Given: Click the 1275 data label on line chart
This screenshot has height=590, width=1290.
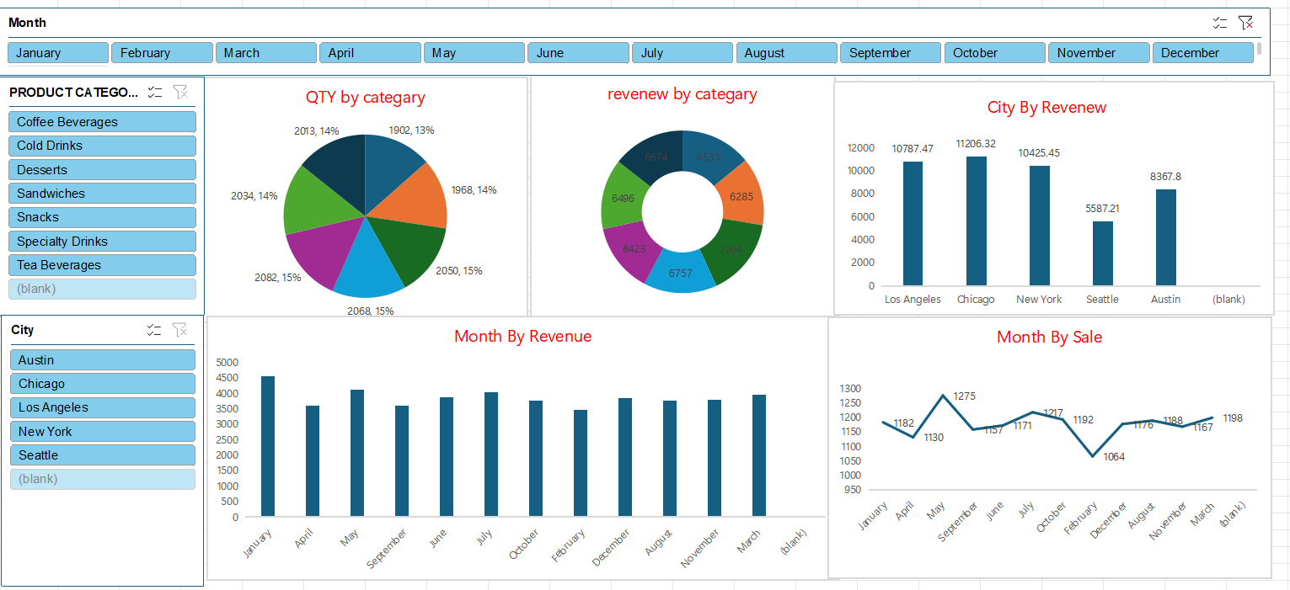Looking at the screenshot, I should point(964,396).
